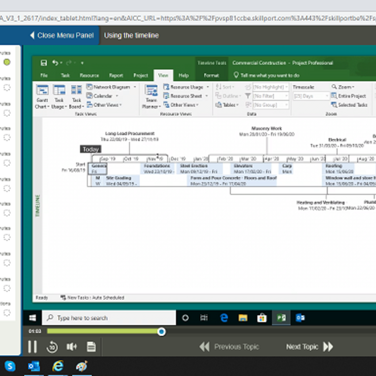Open the File tab
The width and height of the screenshot is (376, 376).
coord(44,75)
